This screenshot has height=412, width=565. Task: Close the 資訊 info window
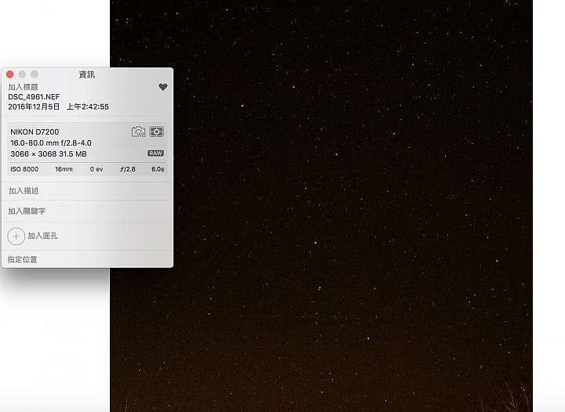point(9,74)
